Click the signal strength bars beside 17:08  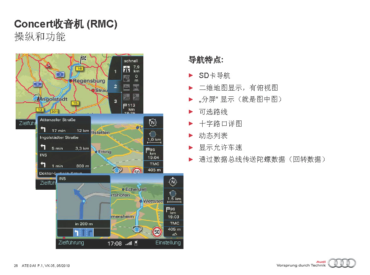pos(128,243)
